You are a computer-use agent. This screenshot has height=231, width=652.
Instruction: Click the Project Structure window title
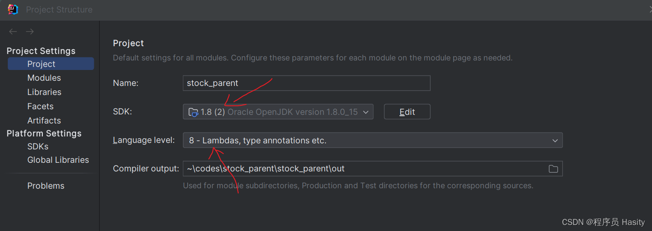[59, 9]
